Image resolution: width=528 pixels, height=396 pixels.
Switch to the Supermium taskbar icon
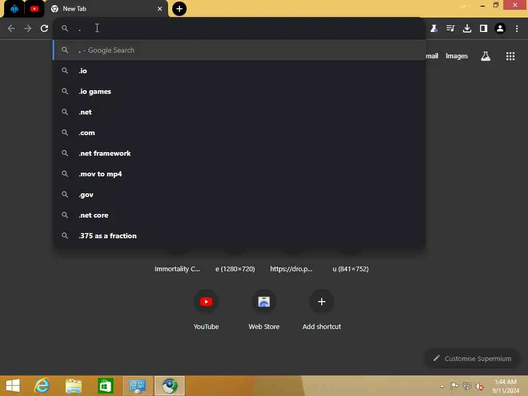pos(169,386)
